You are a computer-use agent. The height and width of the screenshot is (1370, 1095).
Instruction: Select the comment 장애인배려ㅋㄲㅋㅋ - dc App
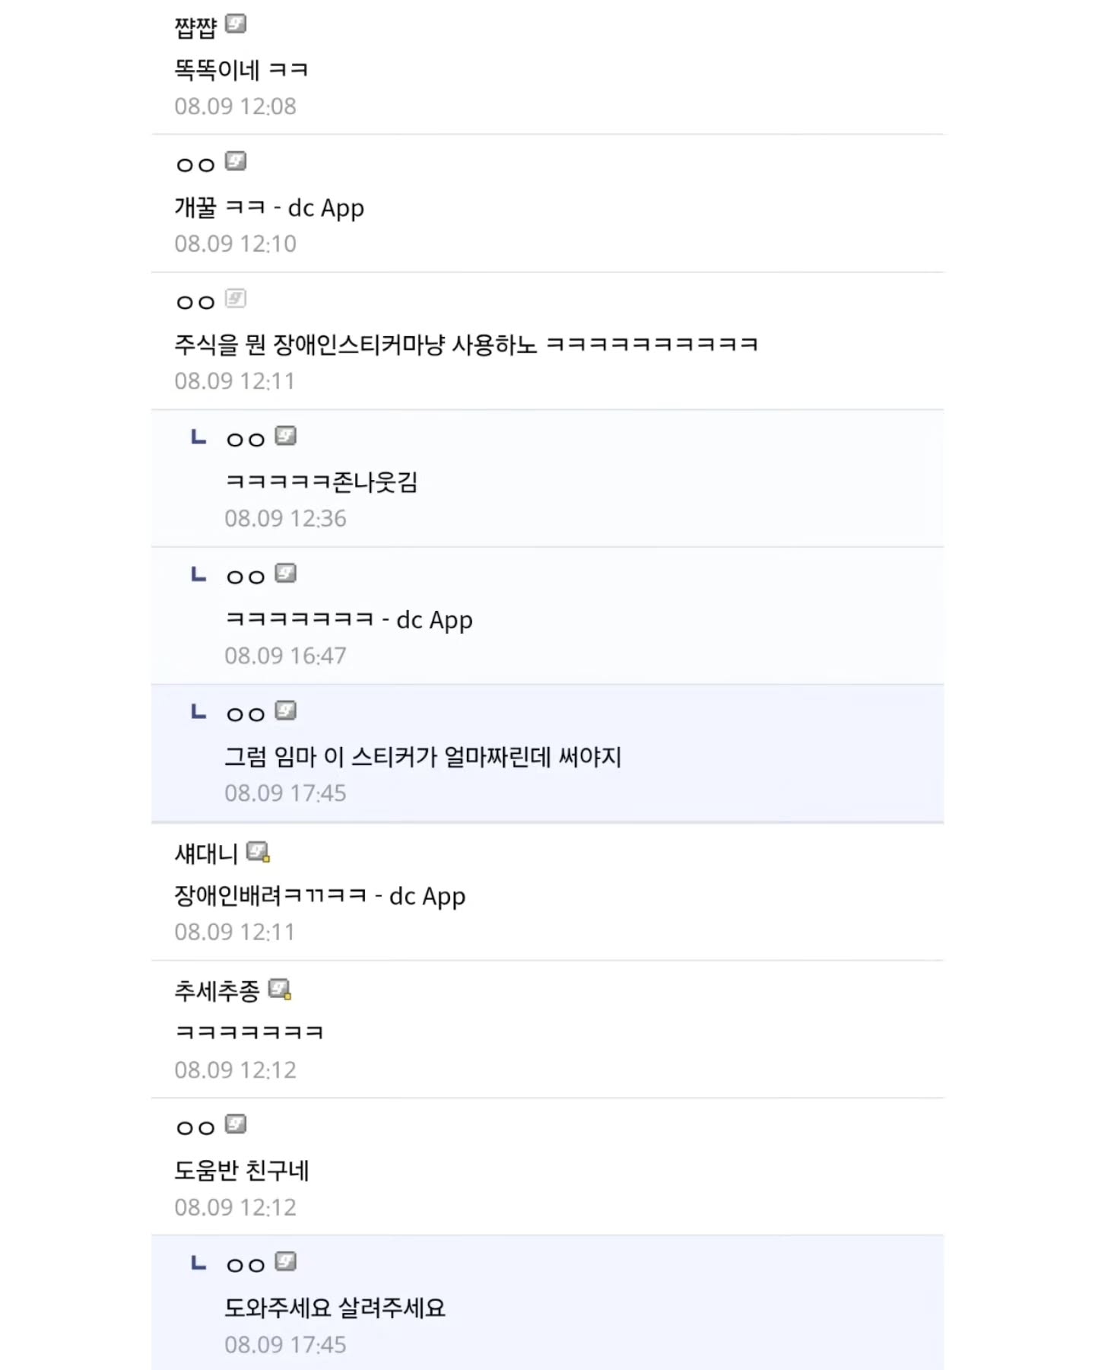click(320, 896)
